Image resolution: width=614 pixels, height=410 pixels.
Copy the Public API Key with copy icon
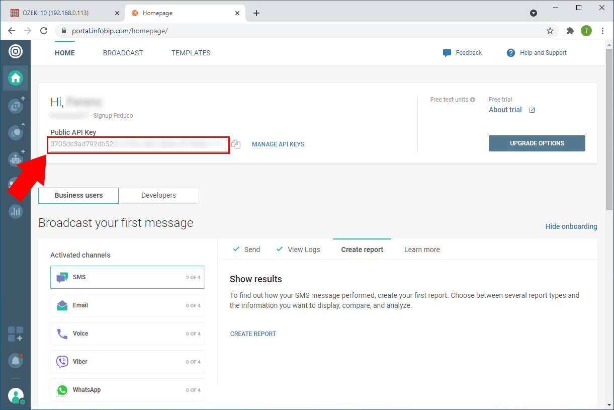click(x=236, y=144)
